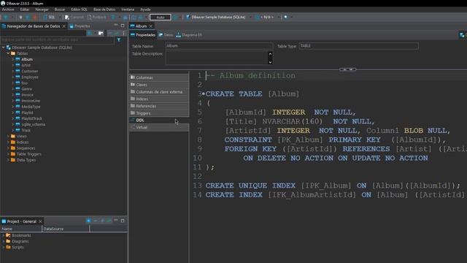The height and width of the screenshot is (263, 467).
Task: Collapse the Tablas folder
Action: (8, 53)
